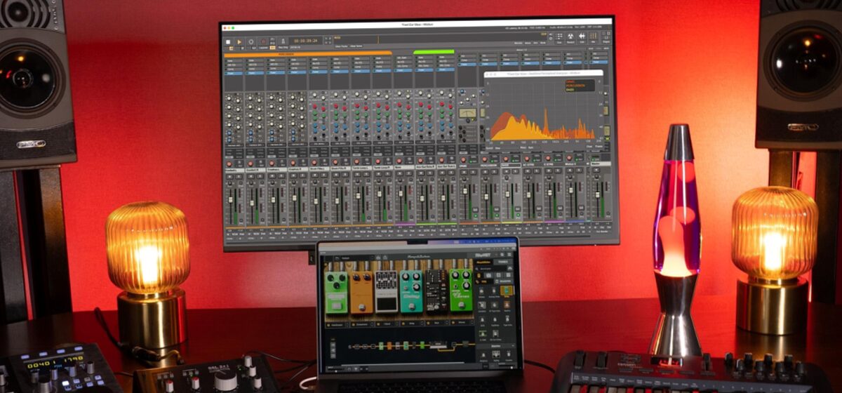Click the left knob on the orange pedal
Screen dimensions: 842x393
356,277
